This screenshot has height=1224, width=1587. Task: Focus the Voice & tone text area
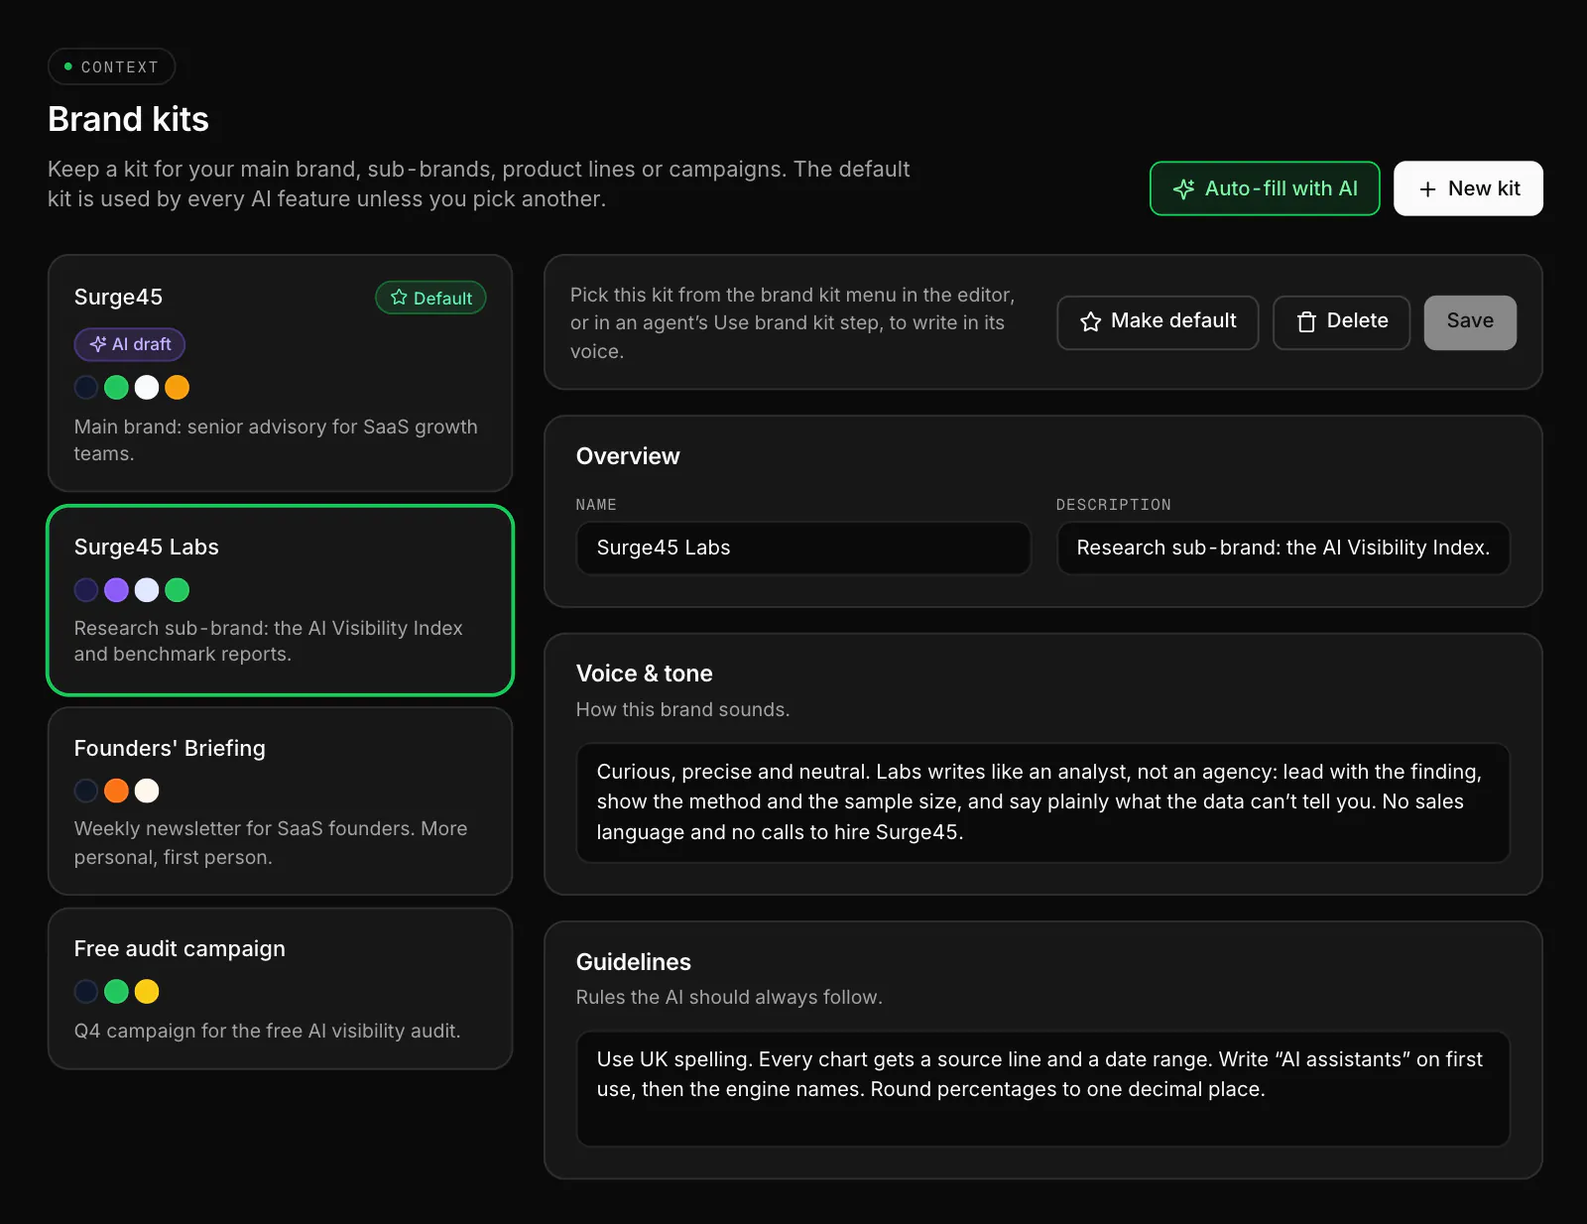pos(1043,802)
